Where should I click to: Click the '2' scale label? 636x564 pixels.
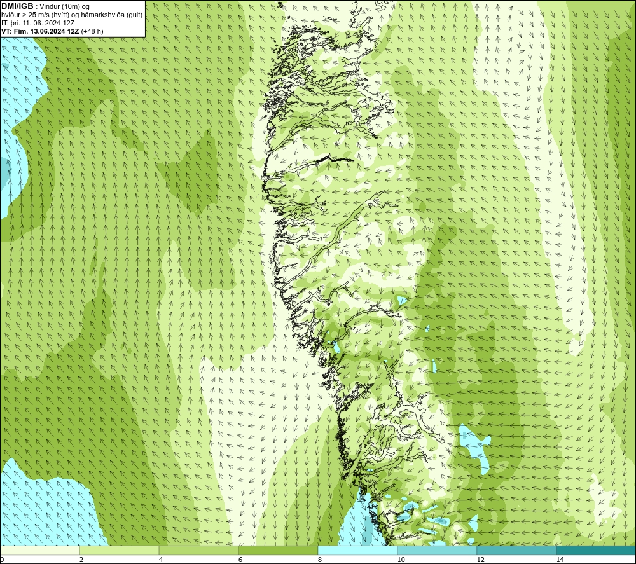pos(81,560)
